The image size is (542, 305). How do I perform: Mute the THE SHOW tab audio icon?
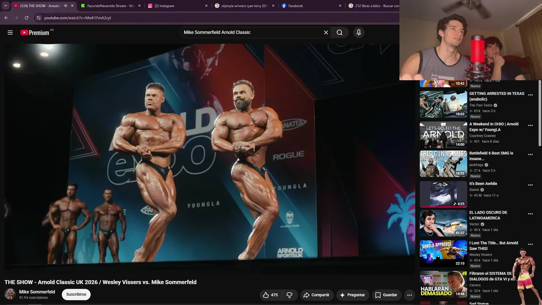tap(65, 6)
